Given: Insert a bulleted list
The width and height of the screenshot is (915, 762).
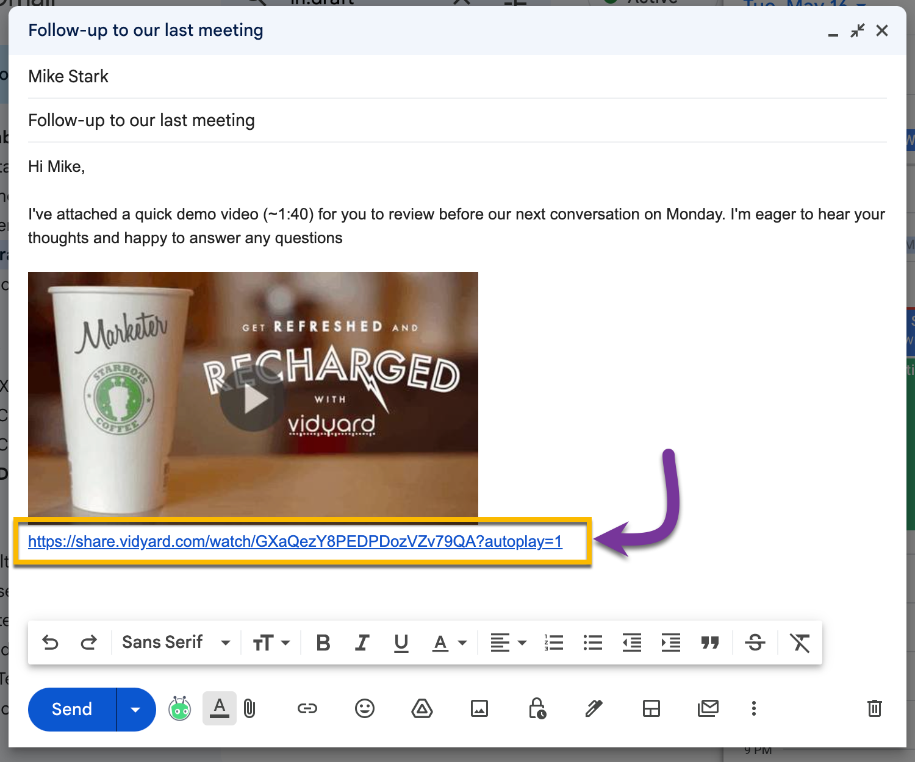Looking at the screenshot, I should [593, 643].
